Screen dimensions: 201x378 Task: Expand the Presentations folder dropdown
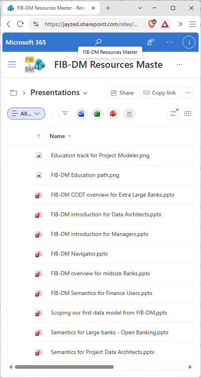click(x=85, y=93)
